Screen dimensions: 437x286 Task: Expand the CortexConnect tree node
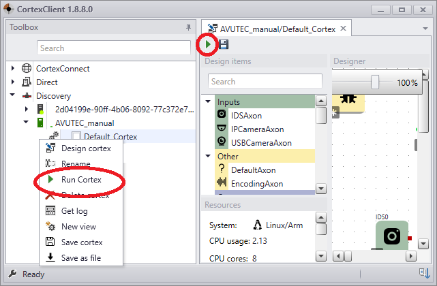coord(12,68)
